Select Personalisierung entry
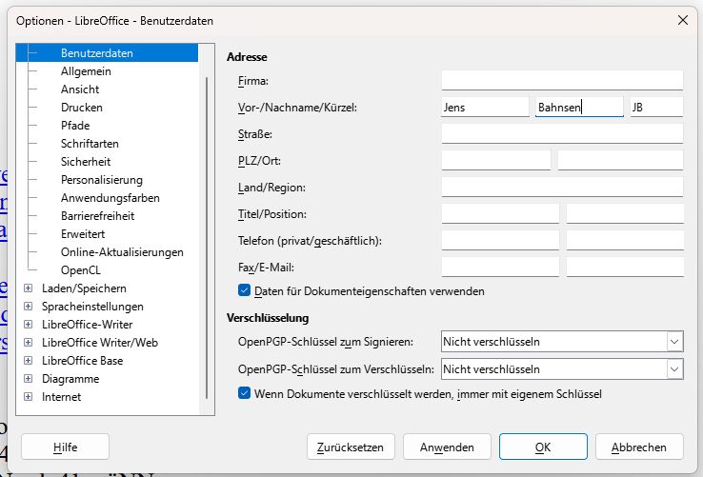Screen dimensions: 703x477 click(102, 180)
